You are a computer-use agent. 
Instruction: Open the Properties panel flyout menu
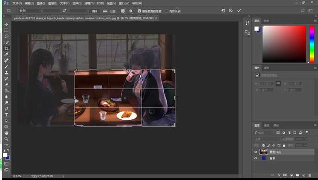click(315, 68)
